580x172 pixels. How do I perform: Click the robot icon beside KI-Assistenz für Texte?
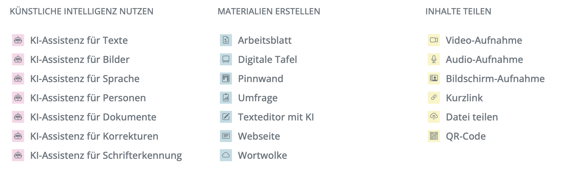18,40
